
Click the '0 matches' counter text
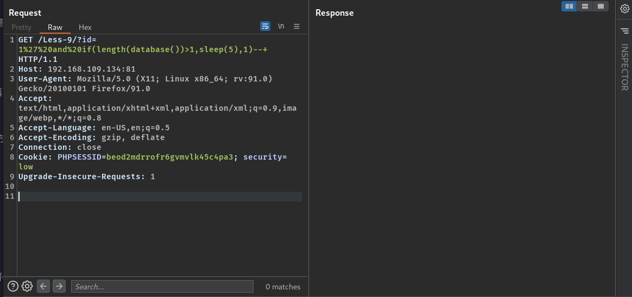[x=283, y=287]
